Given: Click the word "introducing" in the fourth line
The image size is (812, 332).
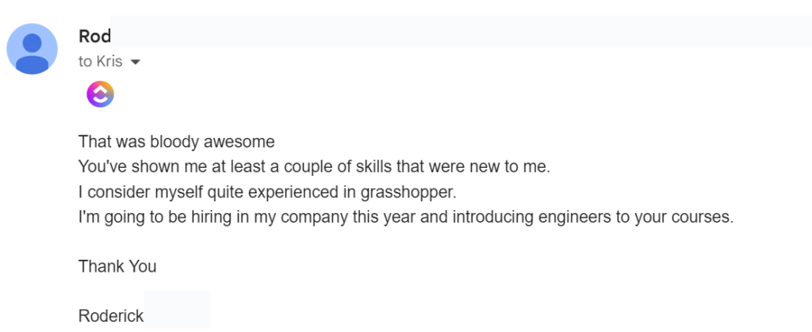Looking at the screenshot, I should [x=490, y=216].
